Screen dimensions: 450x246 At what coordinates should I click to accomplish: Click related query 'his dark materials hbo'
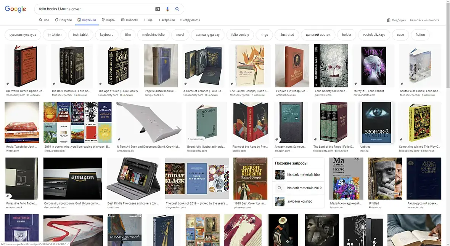pyautogui.click(x=298, y=175)
